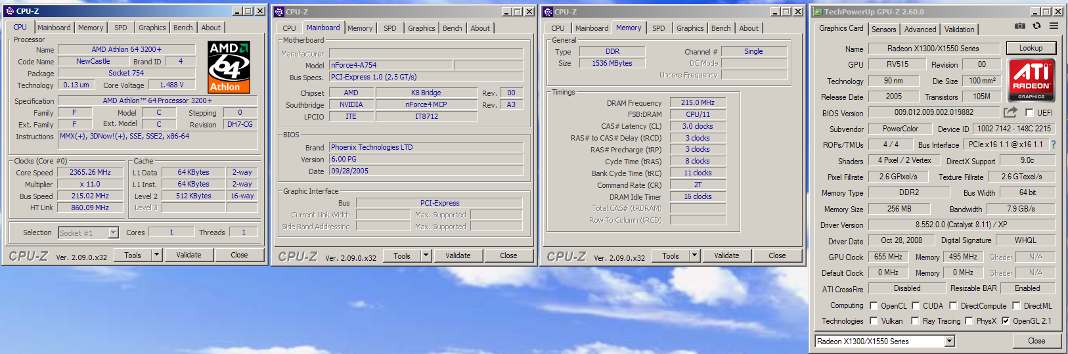1068x354 pixels.
Task: Click the HT Link value 860.09 MHz
Action: coord(90,208)
